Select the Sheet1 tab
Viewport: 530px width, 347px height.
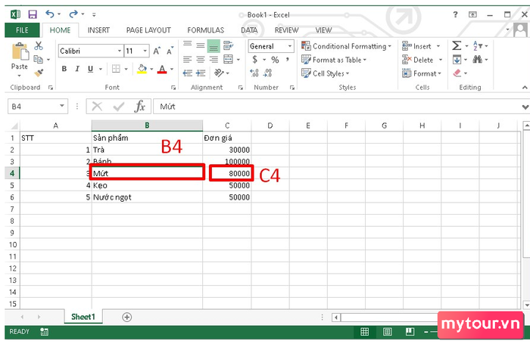click(x=83, y=317)
